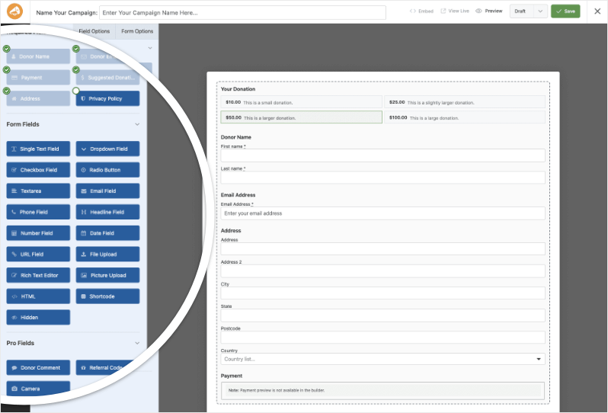Click the email address input field
The width and height of the screenshot is (608, 413).
382,213
